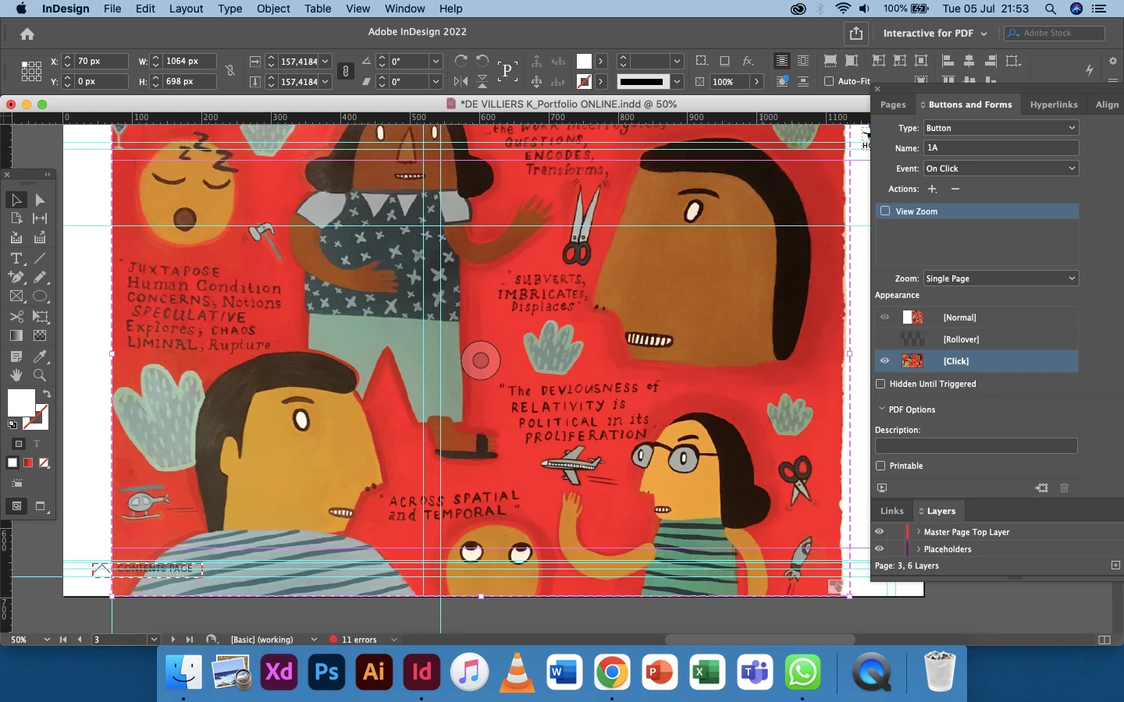
Task: Open the Interactive for PDF workspace dropdown
Action: [x=935, y=34]
